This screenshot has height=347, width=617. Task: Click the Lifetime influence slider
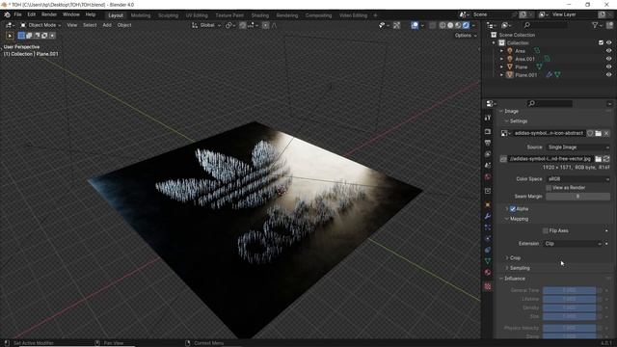569,299
